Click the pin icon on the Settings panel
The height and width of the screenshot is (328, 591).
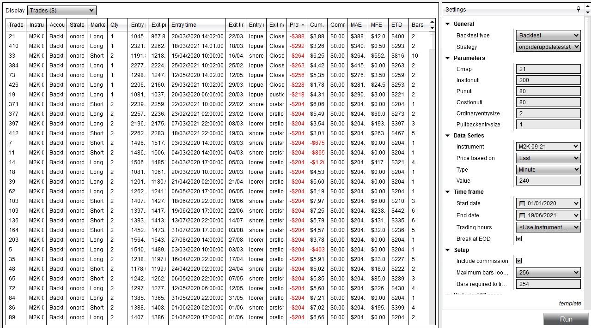click(x=578, y=9)
